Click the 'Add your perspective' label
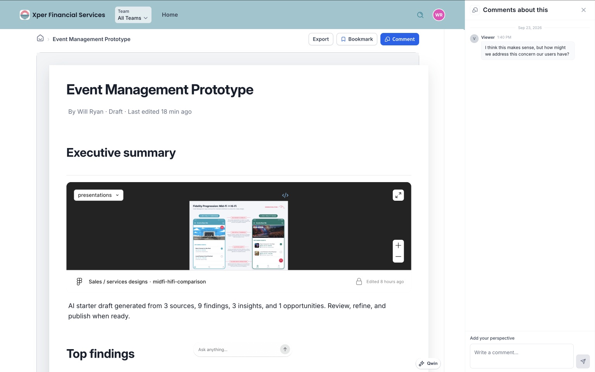The image size is (595, 372). point(492,338)
